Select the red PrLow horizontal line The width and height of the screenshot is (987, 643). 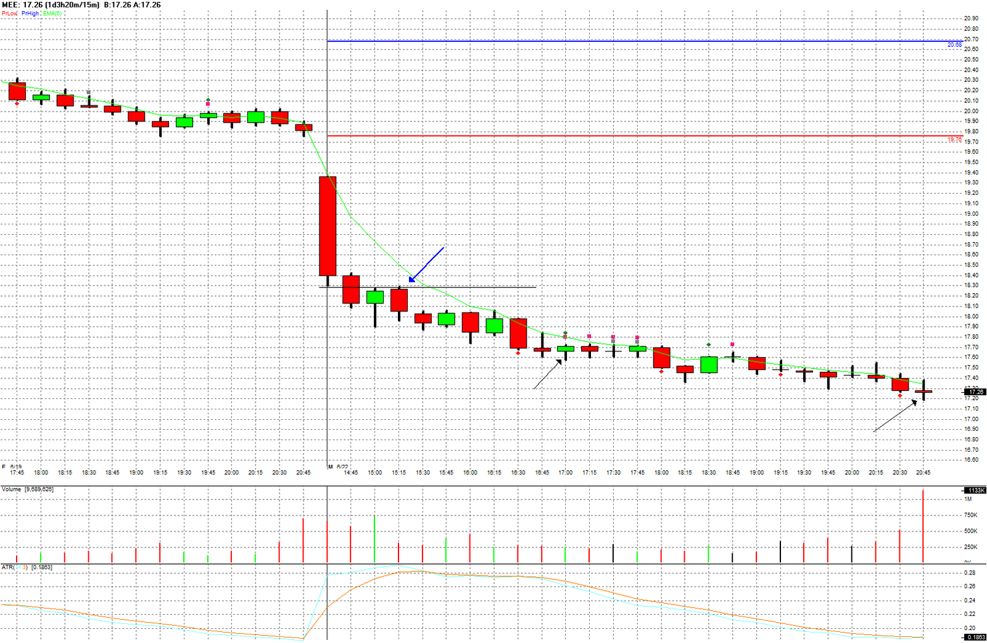point(645,136)
